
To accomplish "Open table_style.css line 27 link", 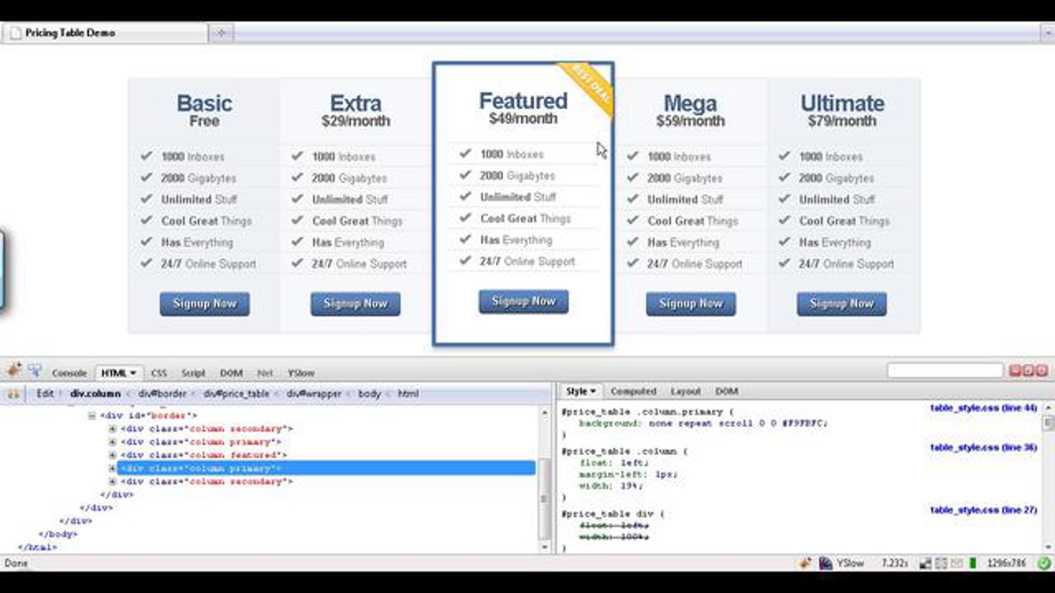I will coord(984,510).
